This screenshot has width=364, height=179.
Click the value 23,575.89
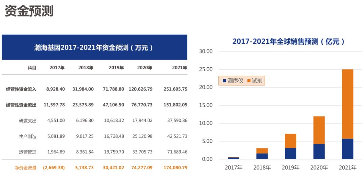click(83, 105)
